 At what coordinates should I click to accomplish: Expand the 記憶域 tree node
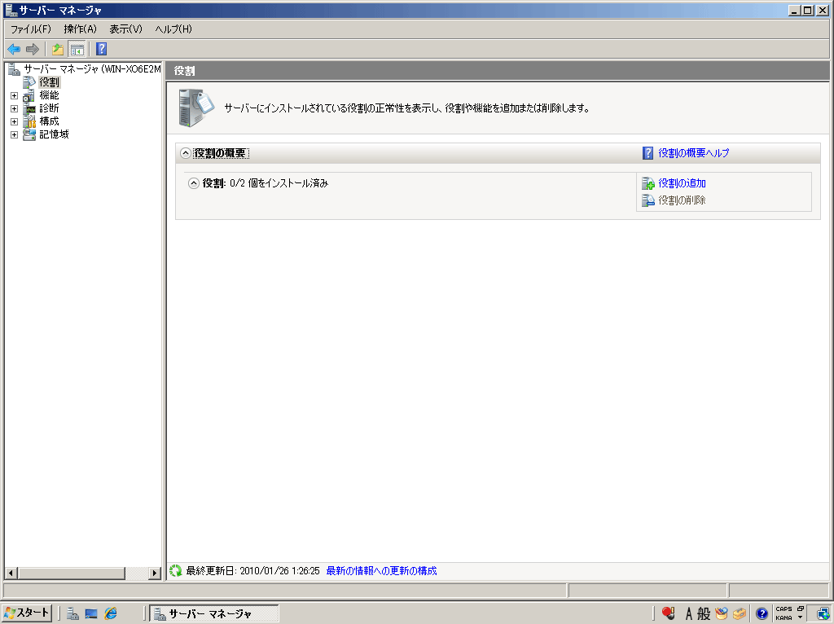click(15, 134)
